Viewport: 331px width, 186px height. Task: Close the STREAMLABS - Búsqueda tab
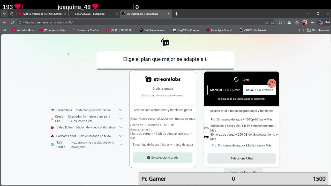[x=117, y=14]
